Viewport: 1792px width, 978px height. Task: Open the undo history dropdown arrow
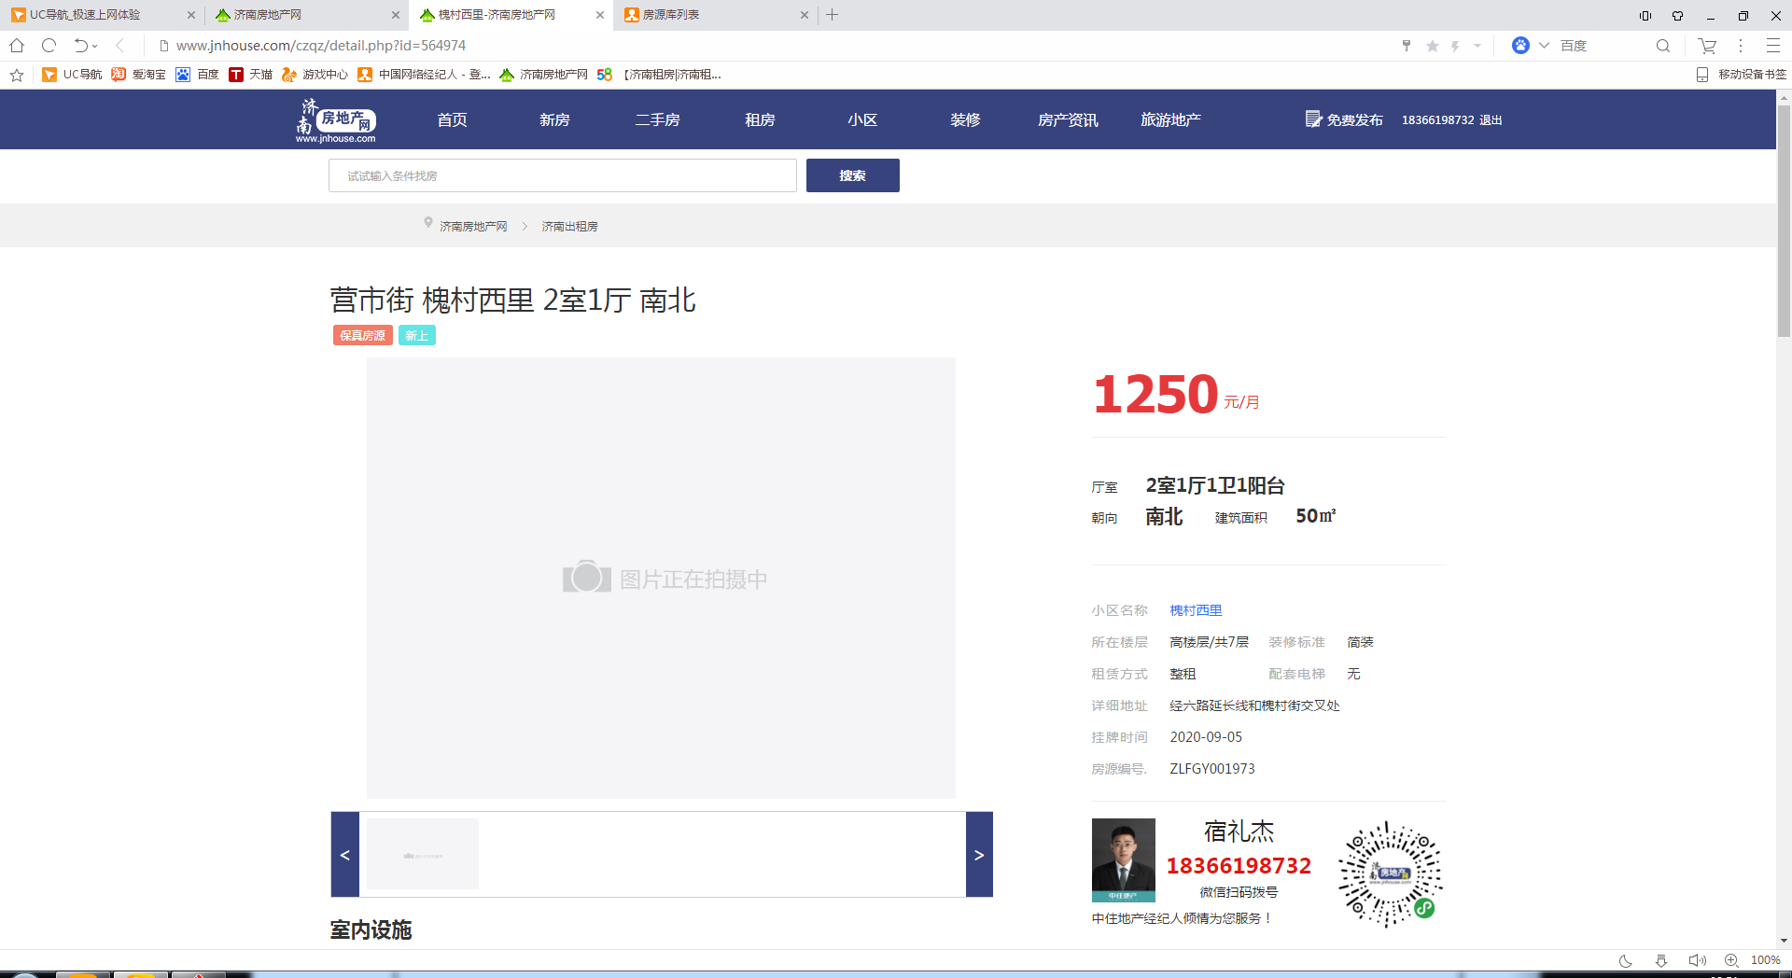click(x=94, y=46)
